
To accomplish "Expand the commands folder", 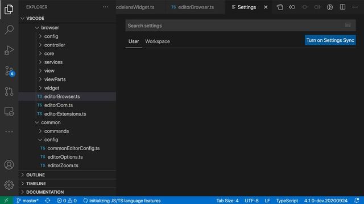I will click(x=67, y=131).
